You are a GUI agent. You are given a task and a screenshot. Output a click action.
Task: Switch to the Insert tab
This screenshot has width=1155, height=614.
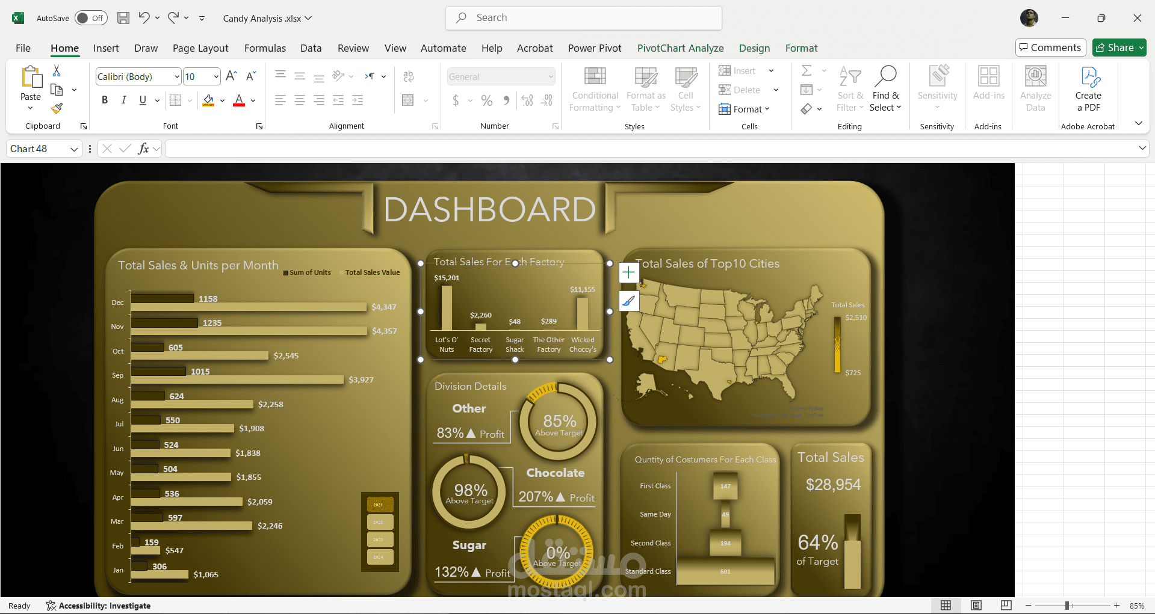coord(106,48)
